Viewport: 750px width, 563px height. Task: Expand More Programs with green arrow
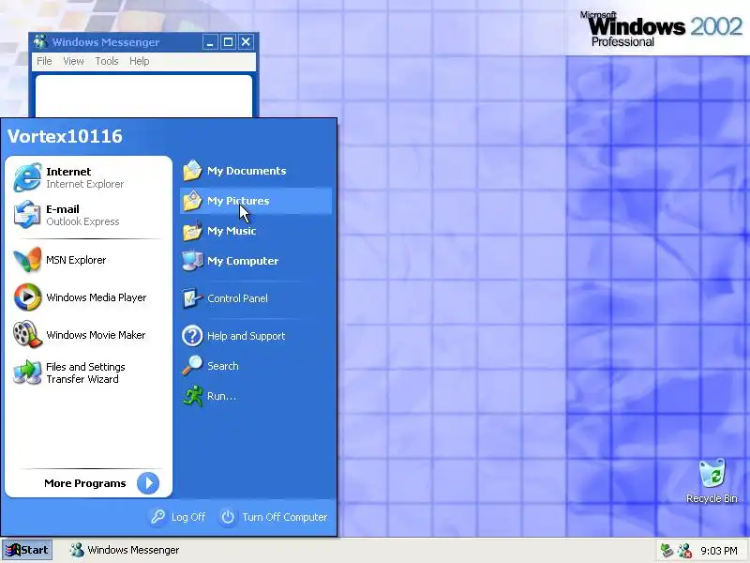[x=148, y=483]
